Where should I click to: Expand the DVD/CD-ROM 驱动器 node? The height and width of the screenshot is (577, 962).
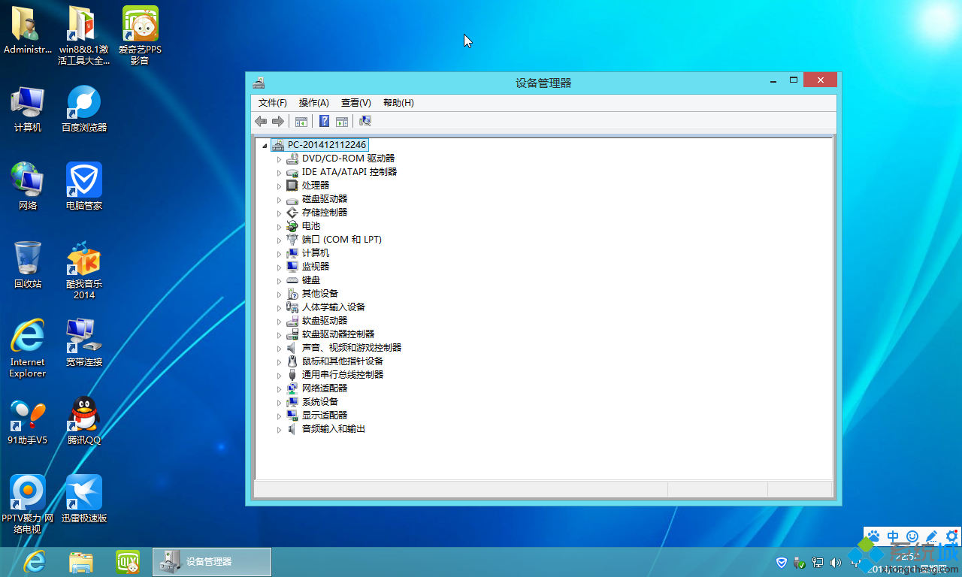[279, 159]
